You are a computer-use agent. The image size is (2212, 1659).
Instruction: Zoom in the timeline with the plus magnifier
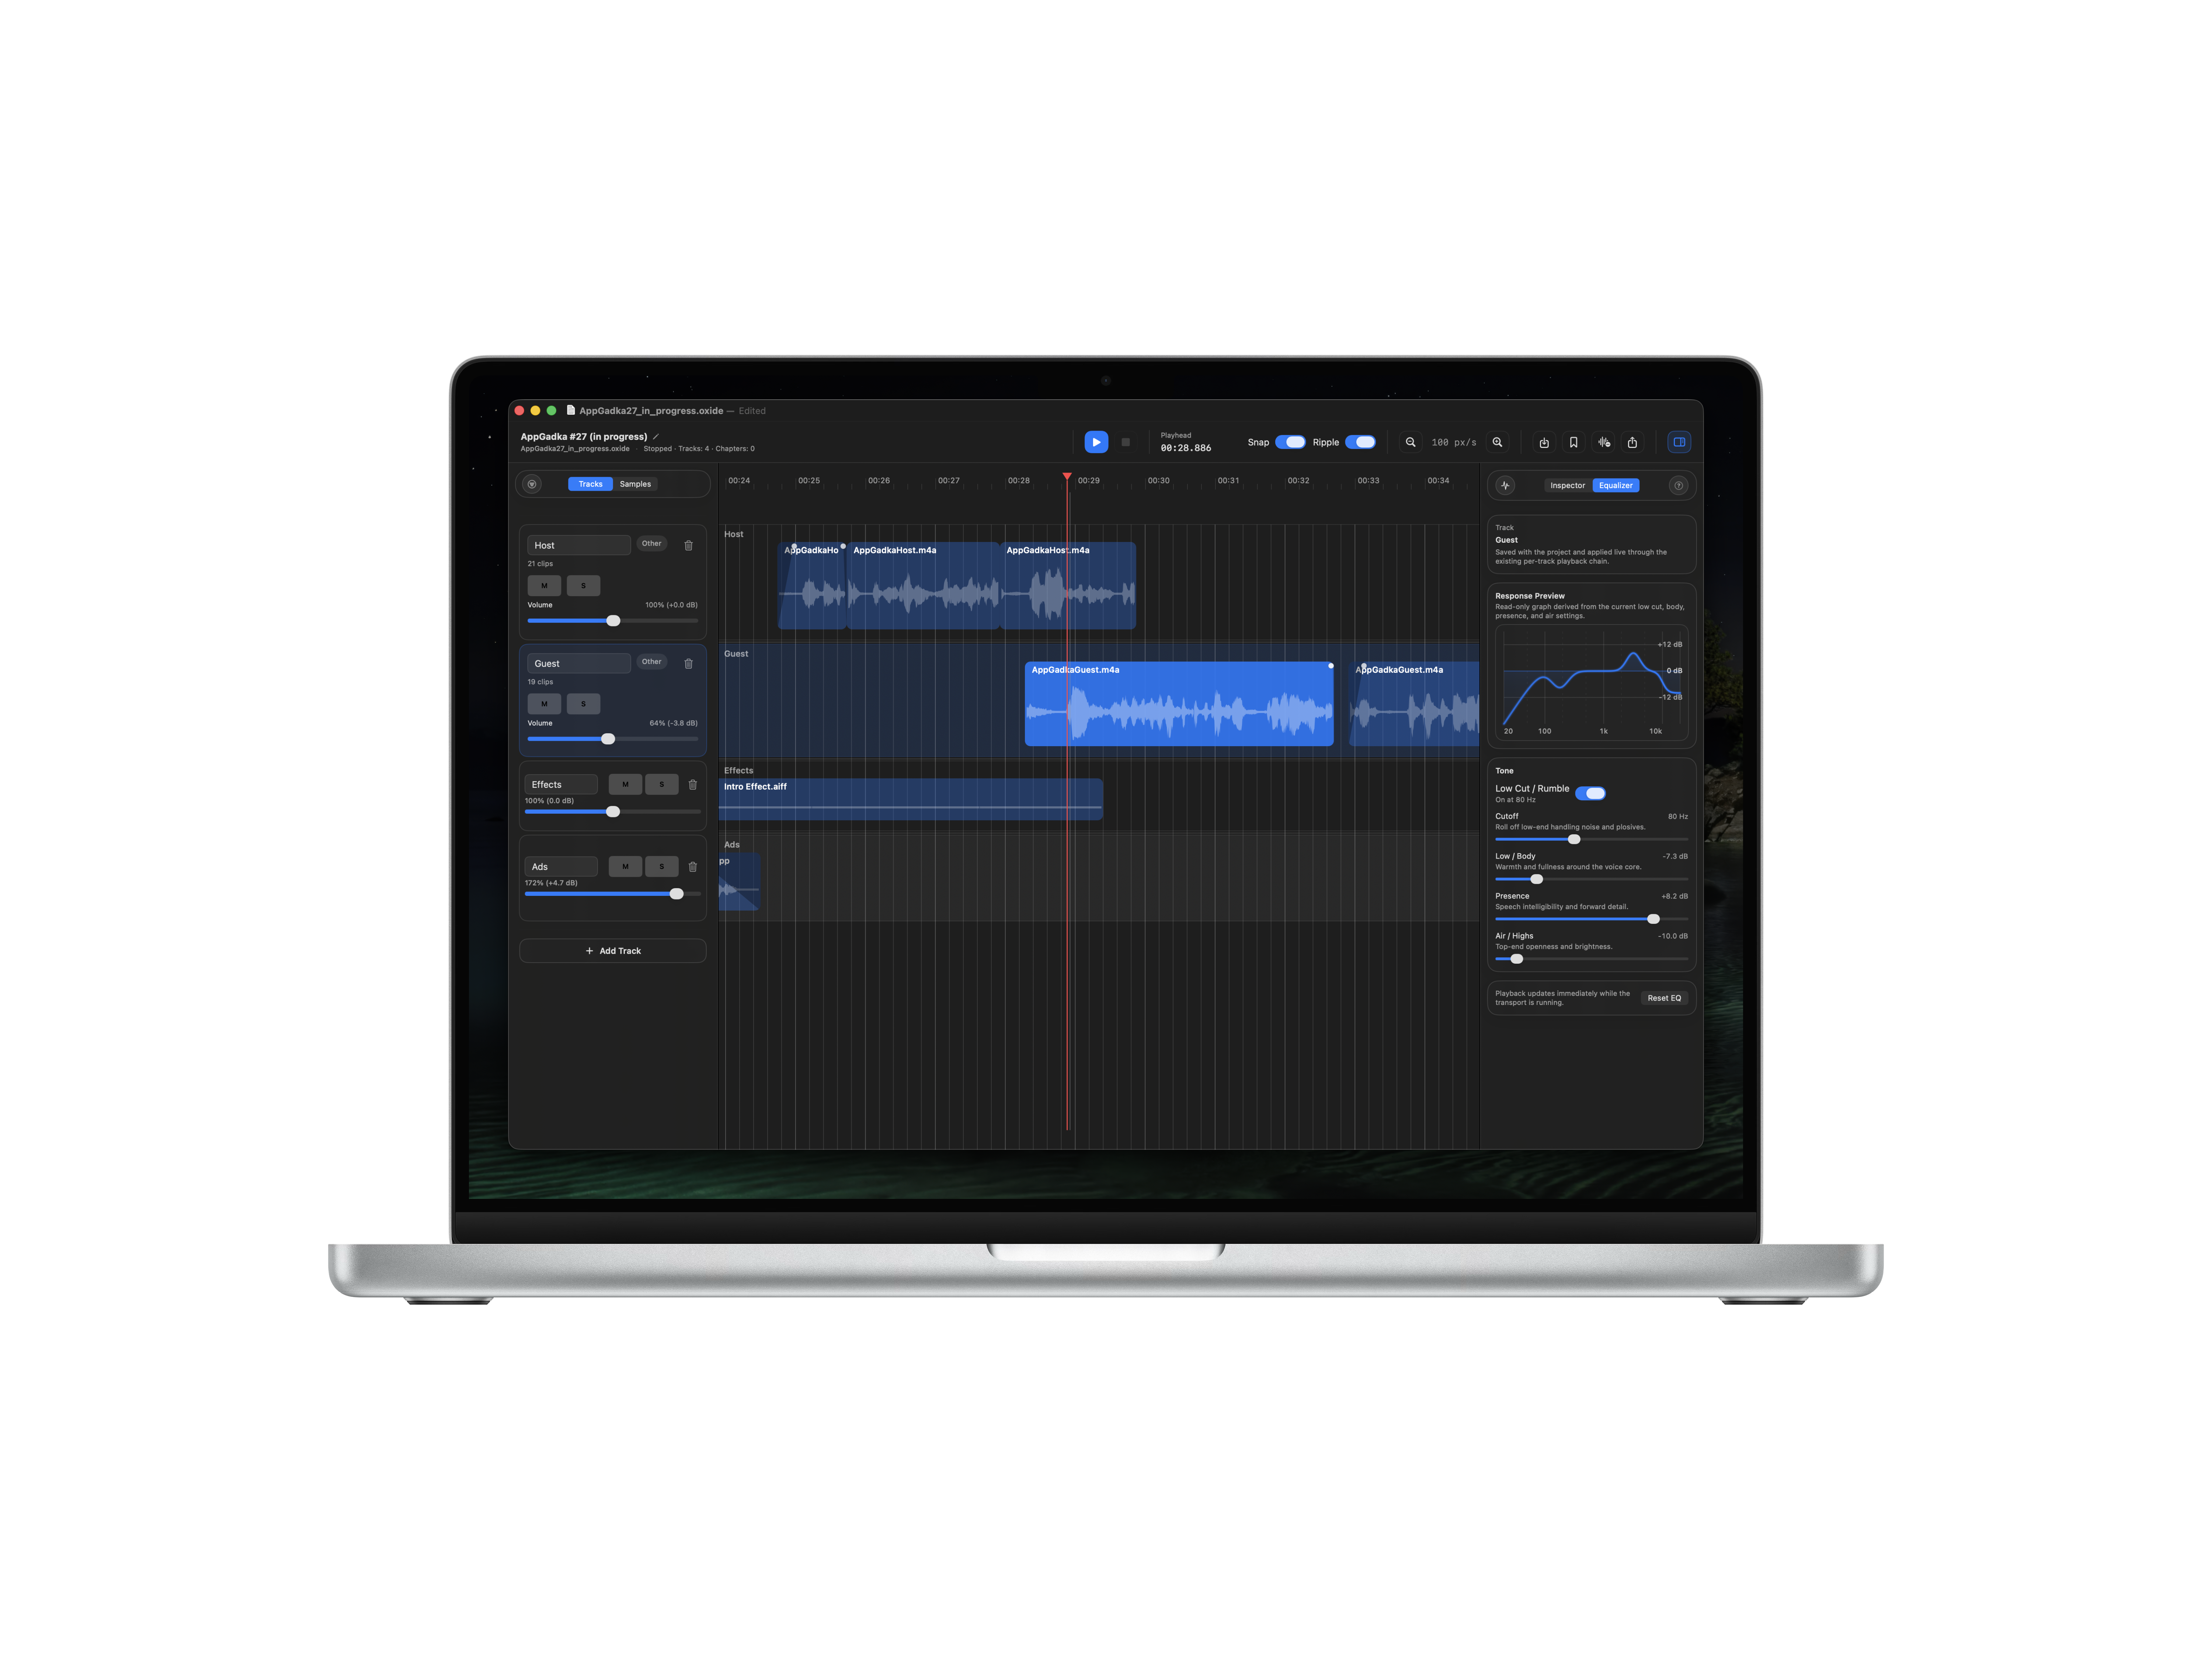[1497, 442]
